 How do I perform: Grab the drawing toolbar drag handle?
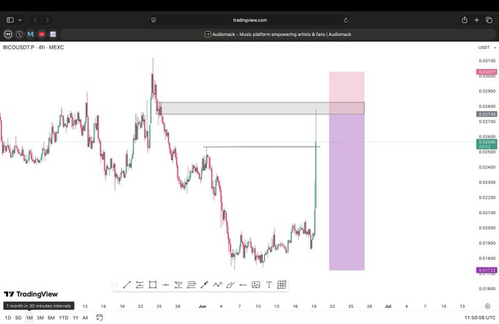(x=116, y=285)
